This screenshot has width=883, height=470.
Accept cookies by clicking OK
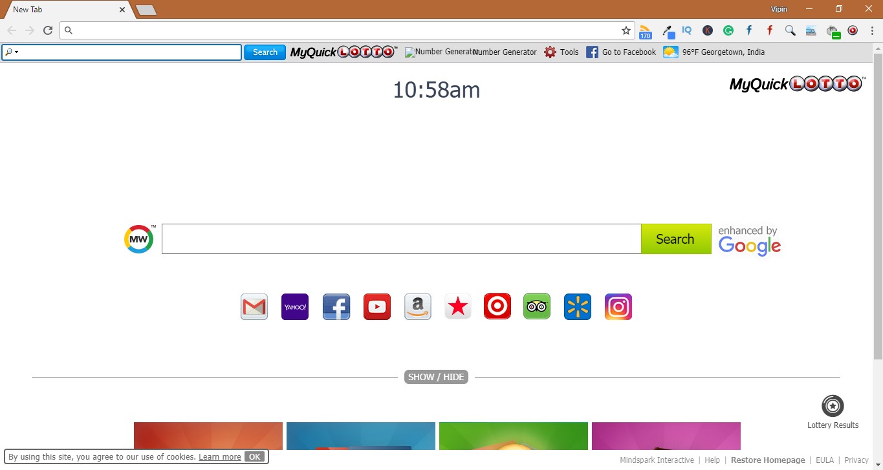coord(256,456)
